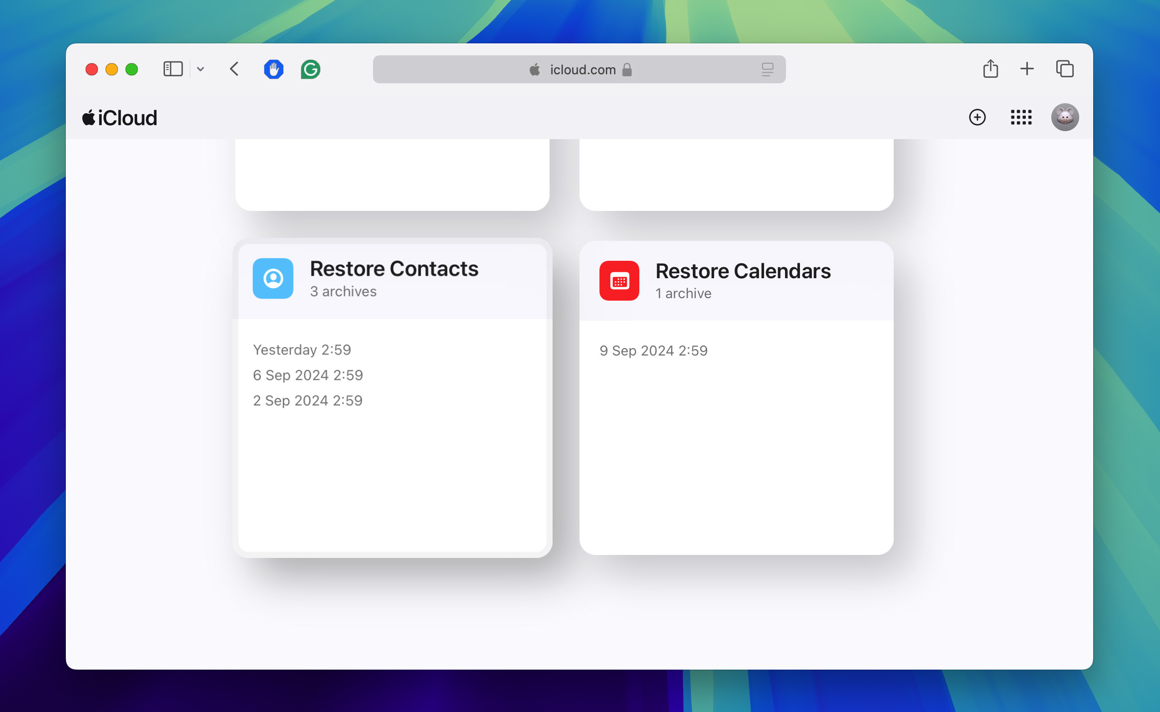Select the Yesterday 2:59 contacts archive
This screenshot has width=1160, height=712.
(x=302, y=350)
